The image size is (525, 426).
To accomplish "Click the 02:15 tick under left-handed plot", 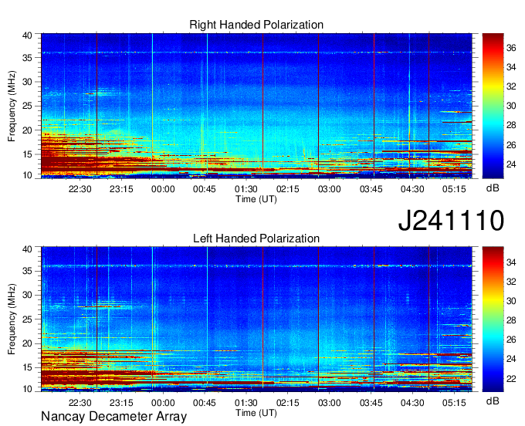I will pyautogui.click(x=288, y=403).
